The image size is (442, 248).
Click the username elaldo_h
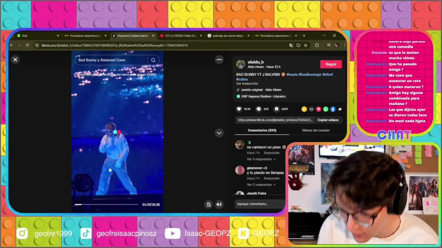[x=256, y=62]
